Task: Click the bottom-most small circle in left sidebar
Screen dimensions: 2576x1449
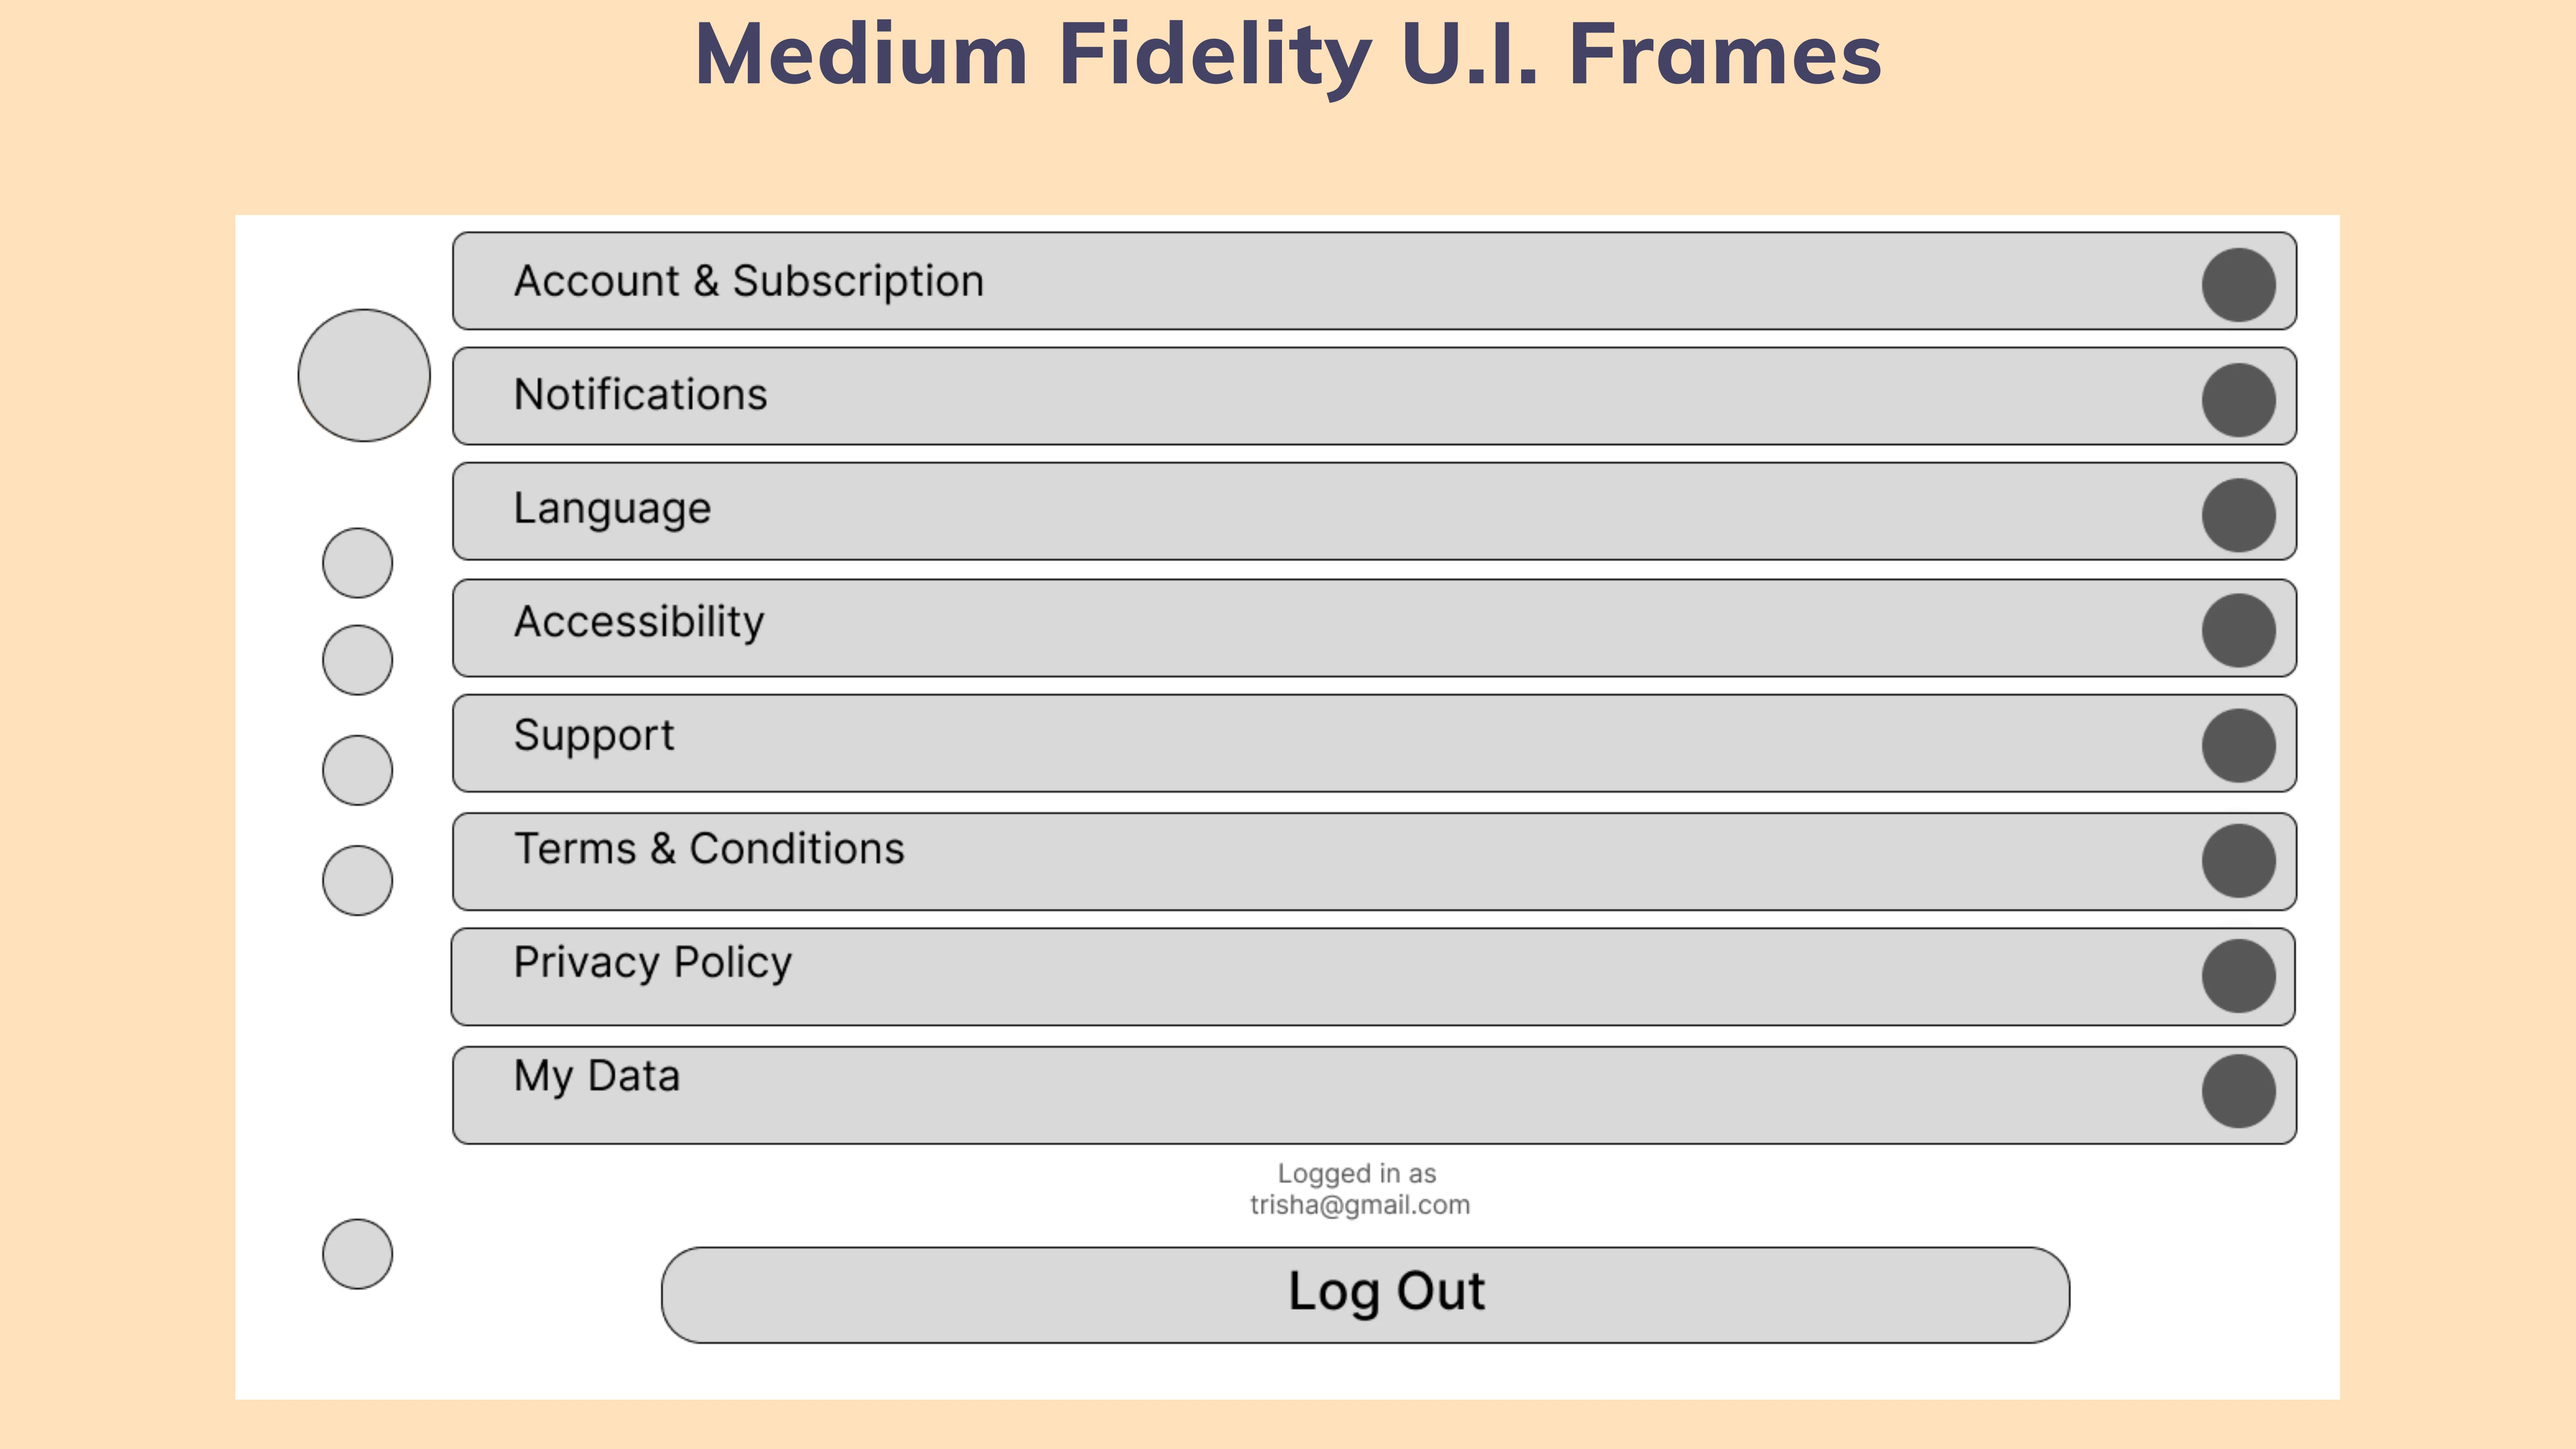Action: (x=357, y=1254)
